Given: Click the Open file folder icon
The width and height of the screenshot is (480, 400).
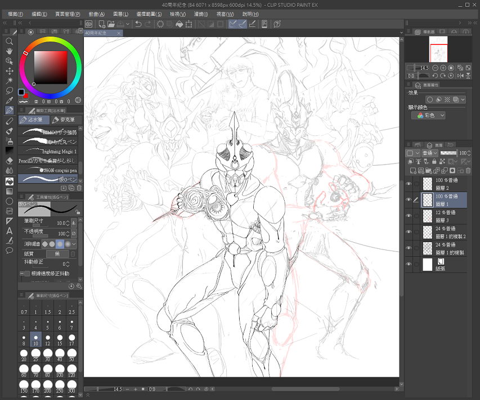Looking at the screenshot, I should [x=111, y=24].
